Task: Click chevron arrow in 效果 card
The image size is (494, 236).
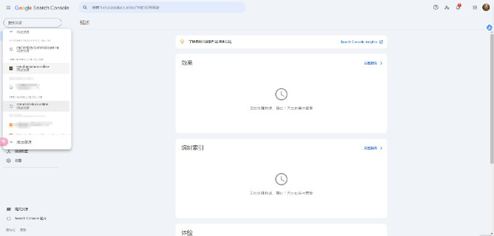Action: point(381,63)
